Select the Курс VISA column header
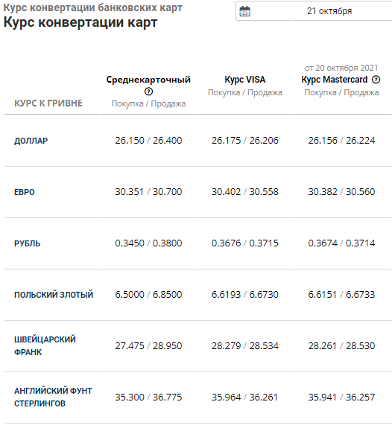This screenshot has width=392, height=428. click(x=245, y=80)
